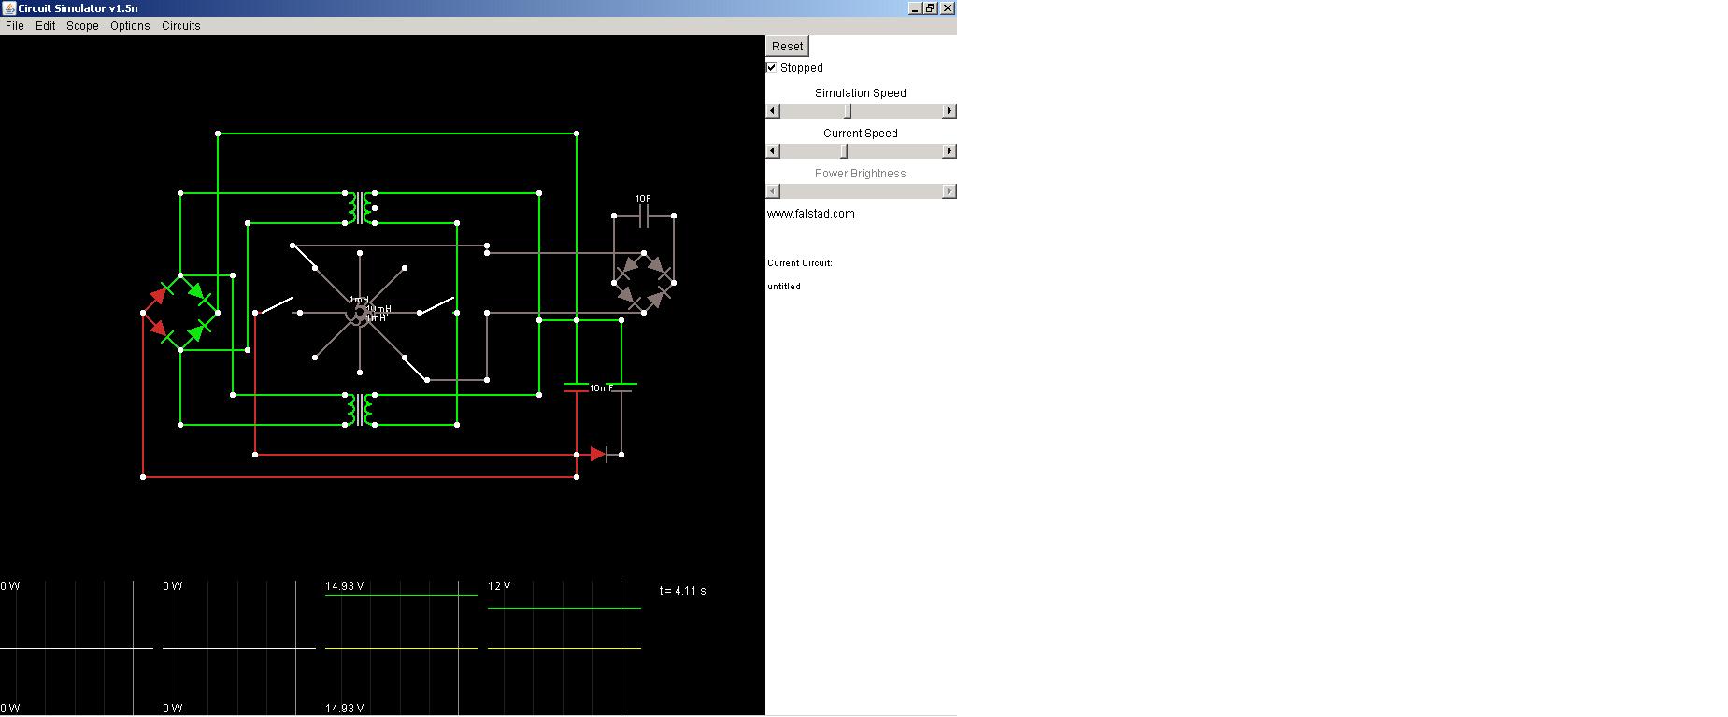
Task: Select the bottom transformer component
Action: tap(360, 410)
